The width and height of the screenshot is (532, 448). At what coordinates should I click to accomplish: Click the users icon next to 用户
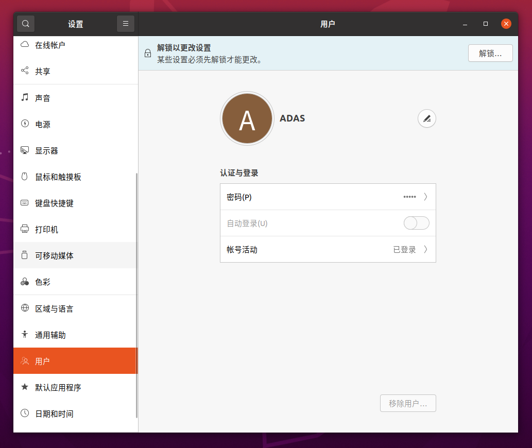[25, 361]
